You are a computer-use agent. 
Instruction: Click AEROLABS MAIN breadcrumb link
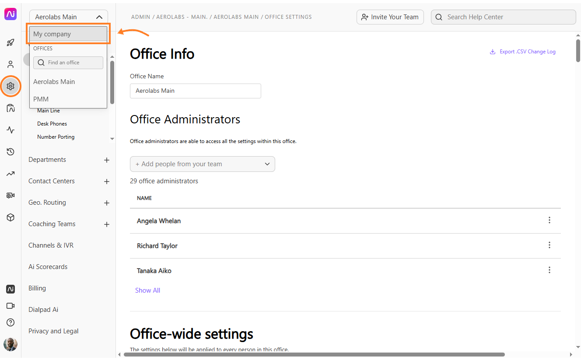pos(236,17)
